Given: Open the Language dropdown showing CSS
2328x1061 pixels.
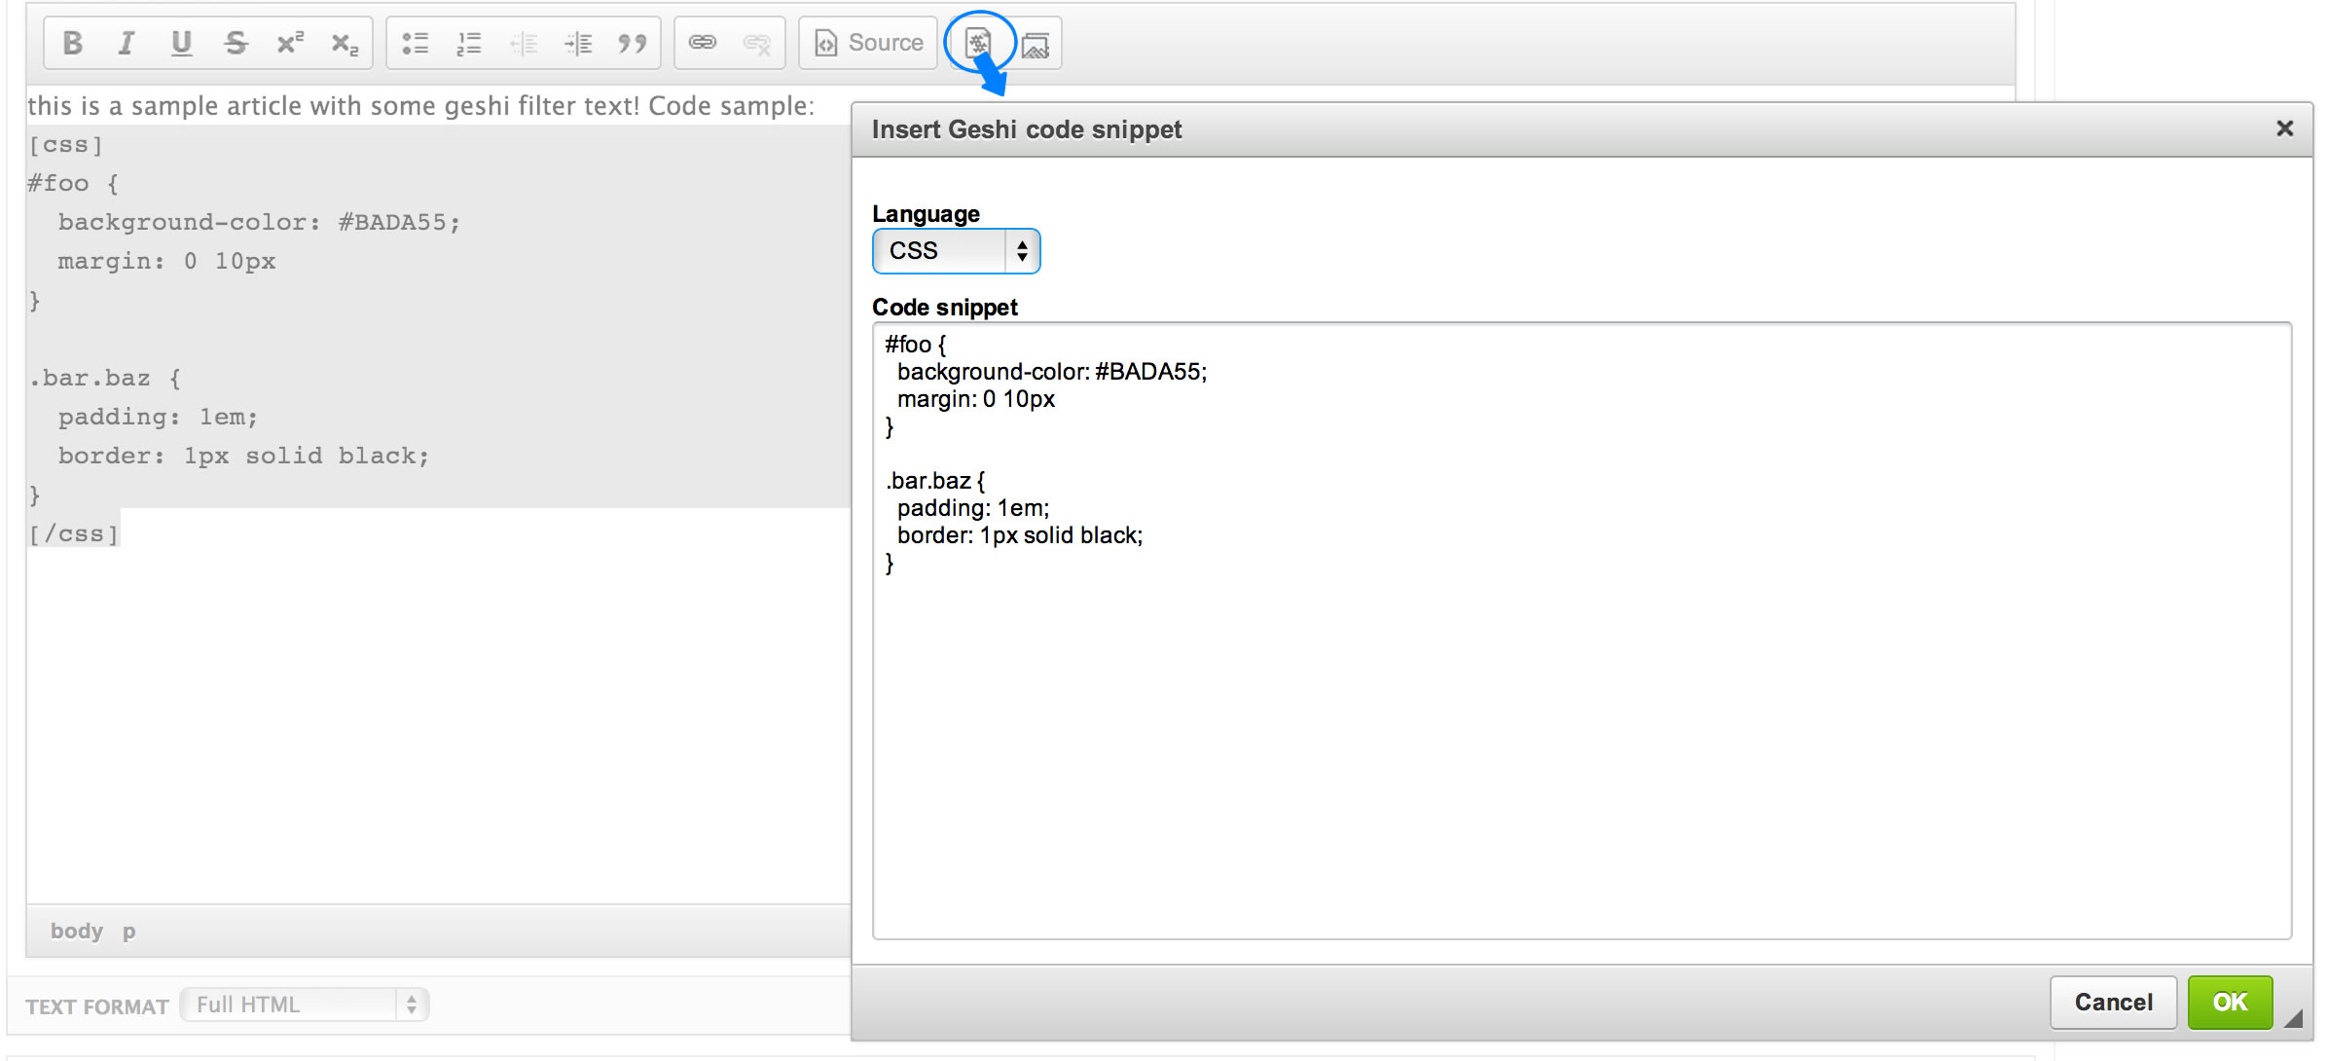Looking at the screenshot, I should point(956,251).
